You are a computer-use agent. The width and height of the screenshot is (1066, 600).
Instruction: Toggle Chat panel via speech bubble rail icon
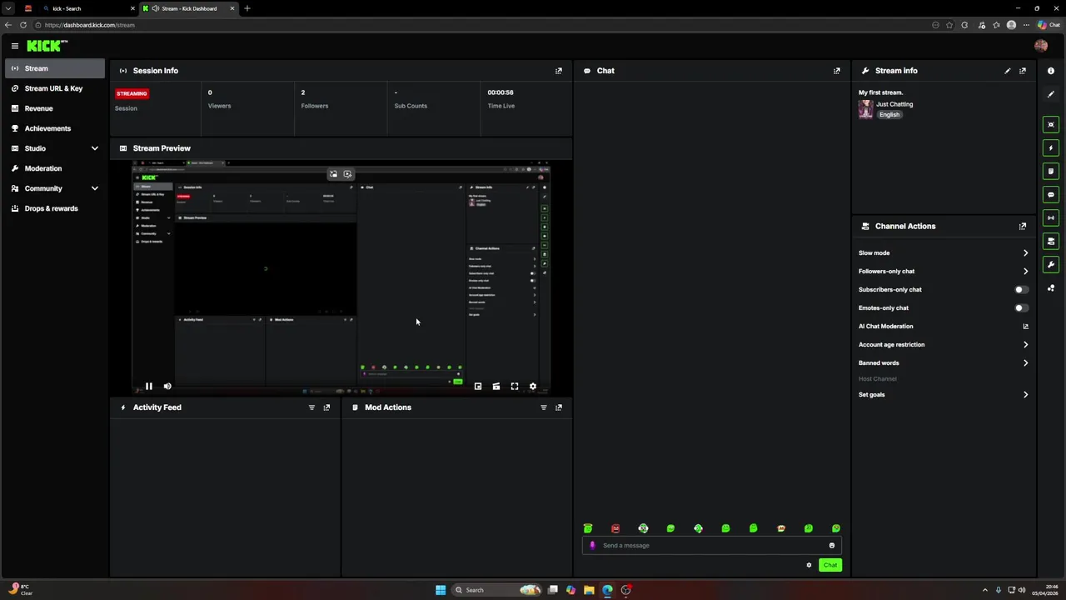pos(1051,194)
